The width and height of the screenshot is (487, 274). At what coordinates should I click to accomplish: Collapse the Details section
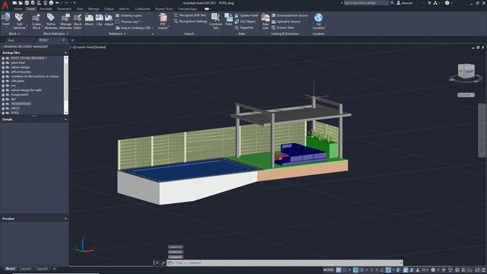(65, 119)
